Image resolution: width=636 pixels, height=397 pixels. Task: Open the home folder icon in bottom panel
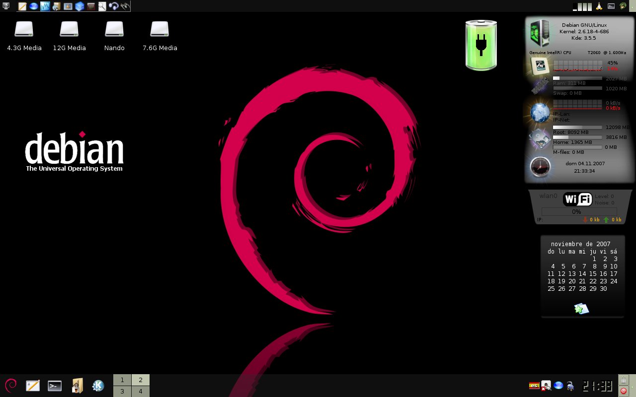point(77,386)
